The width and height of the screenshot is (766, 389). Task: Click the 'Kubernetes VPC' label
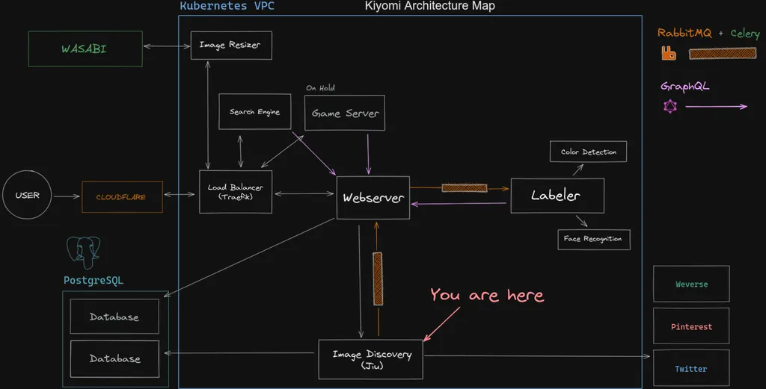click(227, 6)
